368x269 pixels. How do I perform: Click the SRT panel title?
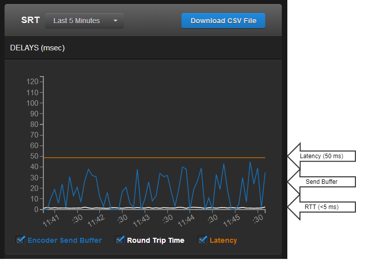(x=30, y=21)
